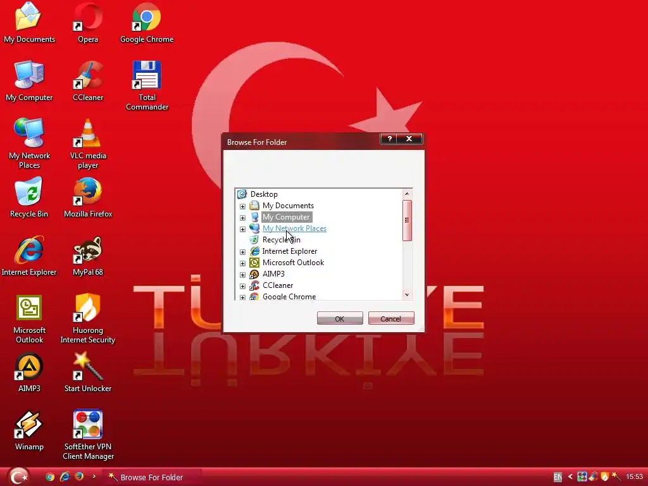Screen dimensions: 648x486
Task: Show hidden tray icons arrow
Action: coord(570,477)
